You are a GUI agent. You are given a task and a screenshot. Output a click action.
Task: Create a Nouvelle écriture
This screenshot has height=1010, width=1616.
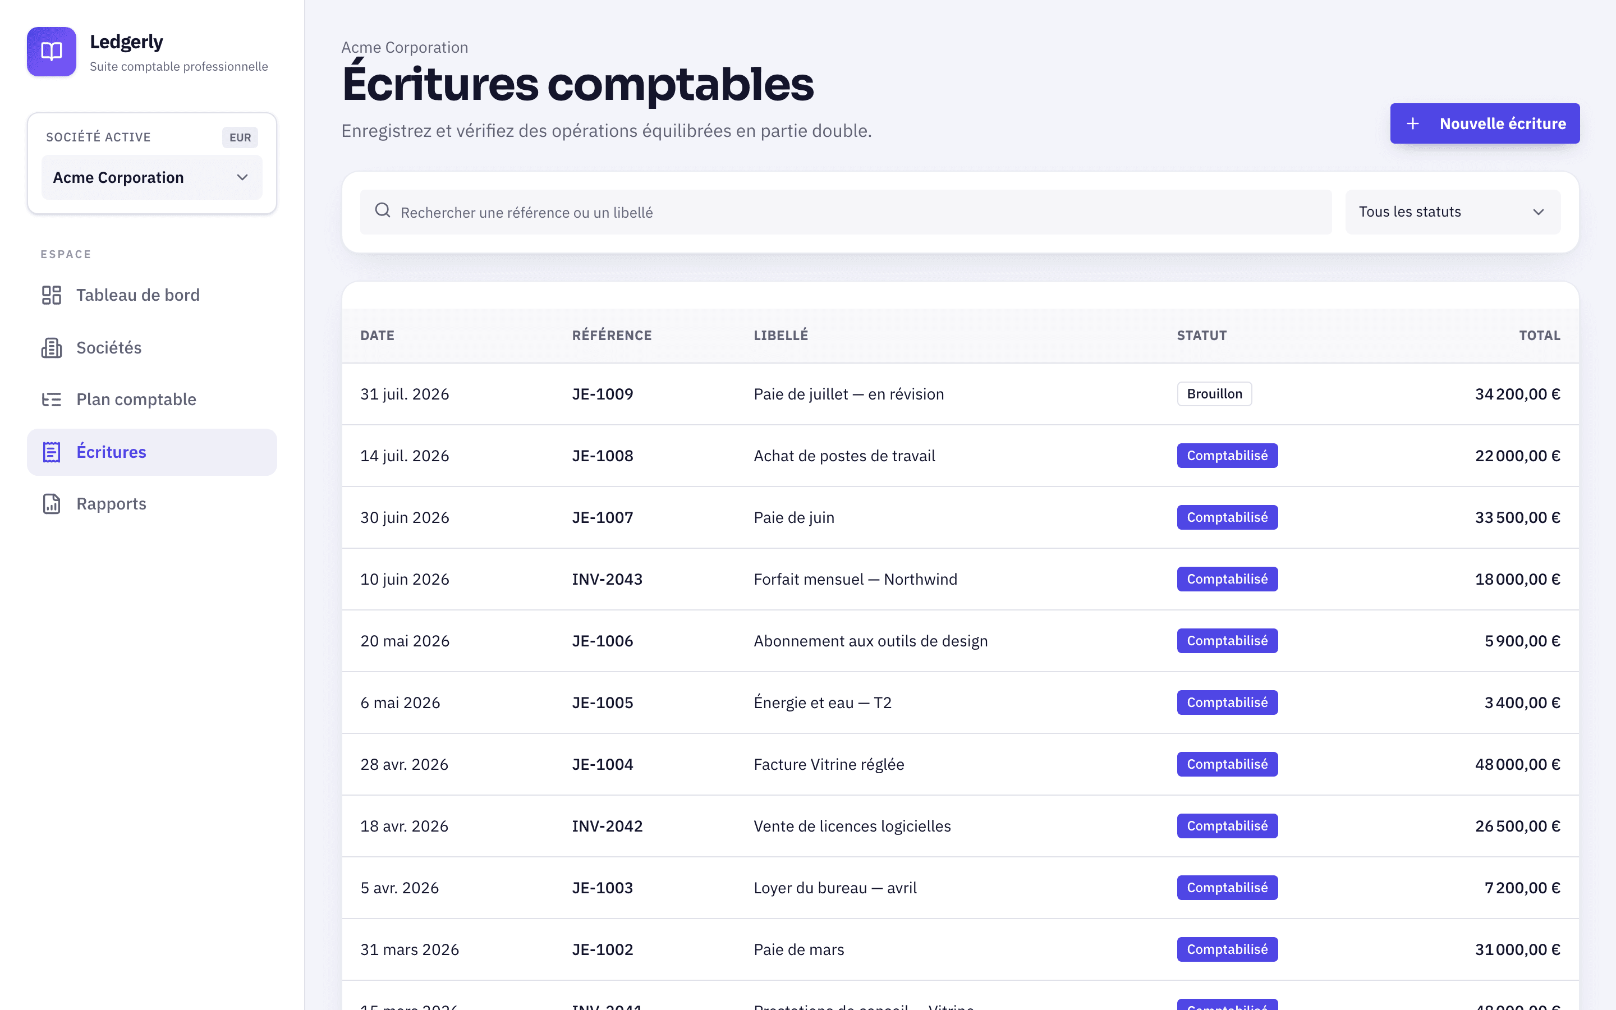coord(1485,123)
